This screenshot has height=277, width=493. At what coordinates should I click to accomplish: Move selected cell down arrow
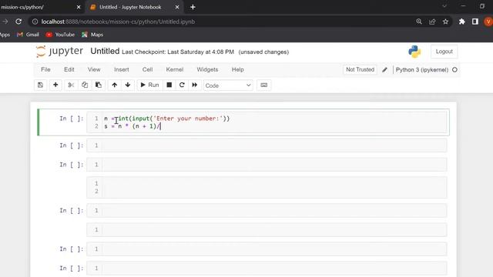(x=128, y=85)
